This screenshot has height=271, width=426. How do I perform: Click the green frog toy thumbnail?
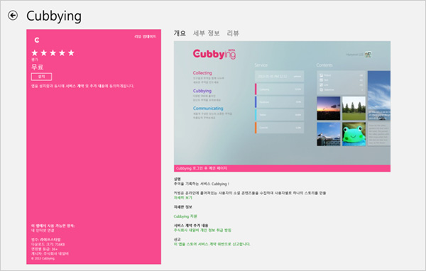pos(354,134)
